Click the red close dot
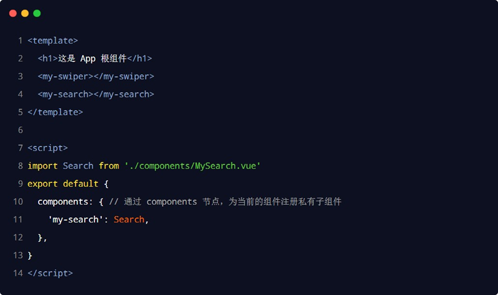Screen dimensions: 498x295 (x=13, y=13)
